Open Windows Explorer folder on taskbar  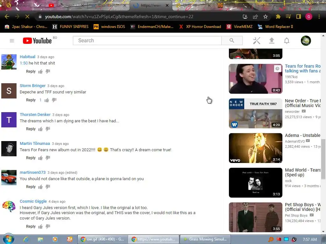tap(40, 239)
